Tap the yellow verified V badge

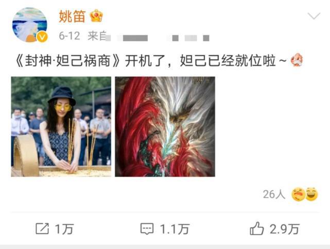tap(42, 37)
